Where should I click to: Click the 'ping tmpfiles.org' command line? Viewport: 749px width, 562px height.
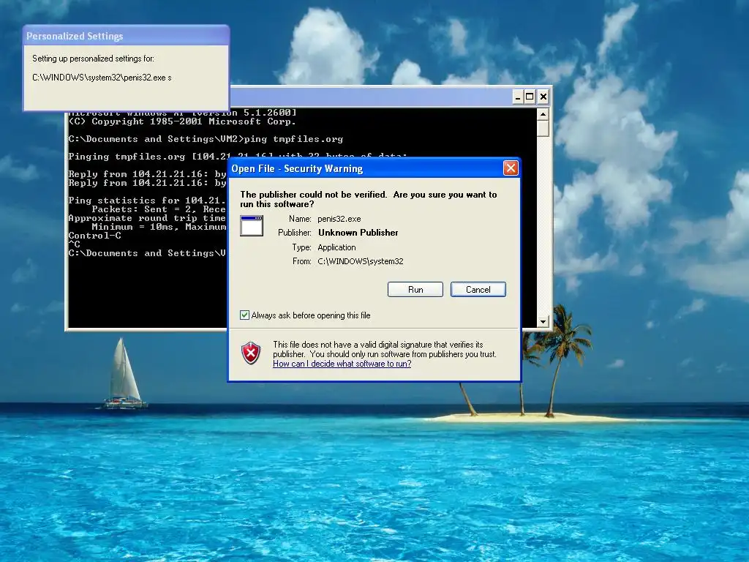point(206,139)
